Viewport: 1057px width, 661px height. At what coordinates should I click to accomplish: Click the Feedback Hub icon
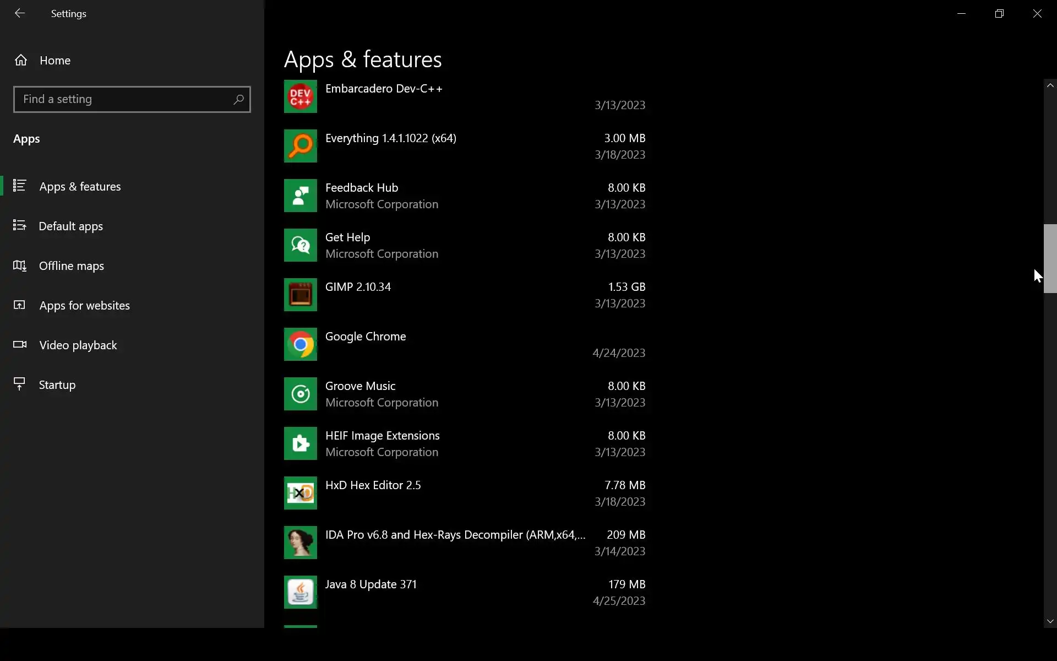[x=300, y=196]
